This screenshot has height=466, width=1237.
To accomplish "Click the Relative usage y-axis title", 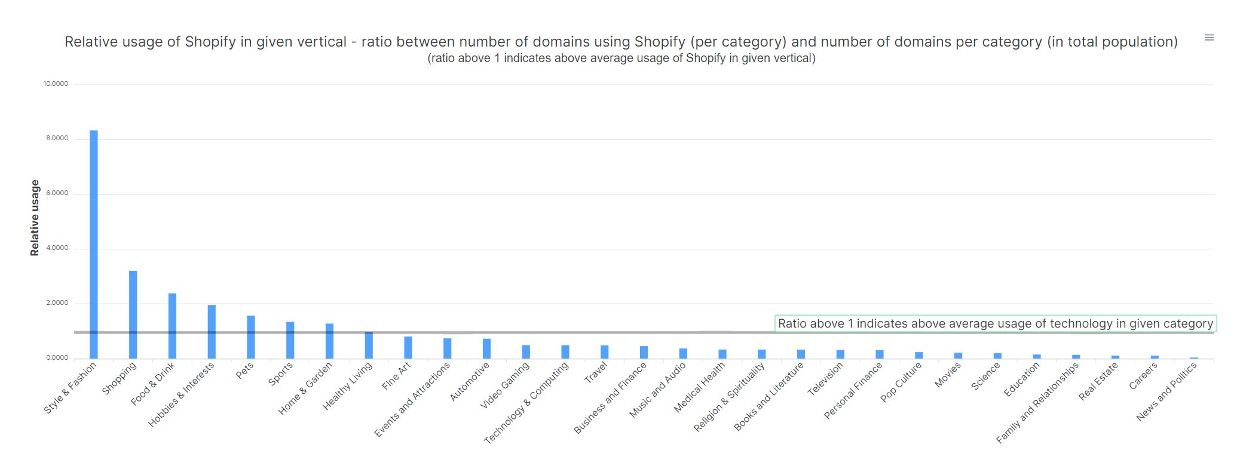I will pos(35,218).
